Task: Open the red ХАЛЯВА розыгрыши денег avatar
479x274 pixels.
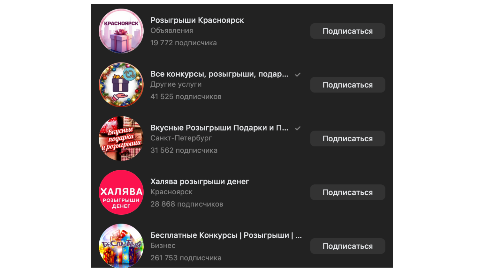Action: [x=121, y=192]
